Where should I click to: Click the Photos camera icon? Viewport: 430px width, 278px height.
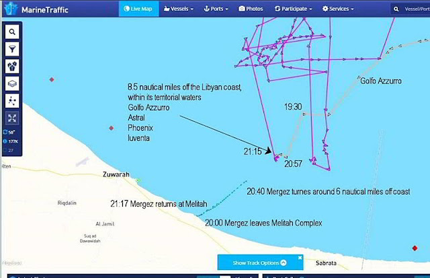pyautogui.click(x=242, y=9)
